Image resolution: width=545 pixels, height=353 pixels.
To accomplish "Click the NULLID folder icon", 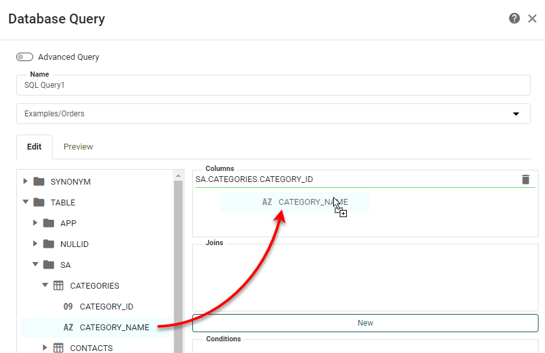I will click(x=49, y=244).
